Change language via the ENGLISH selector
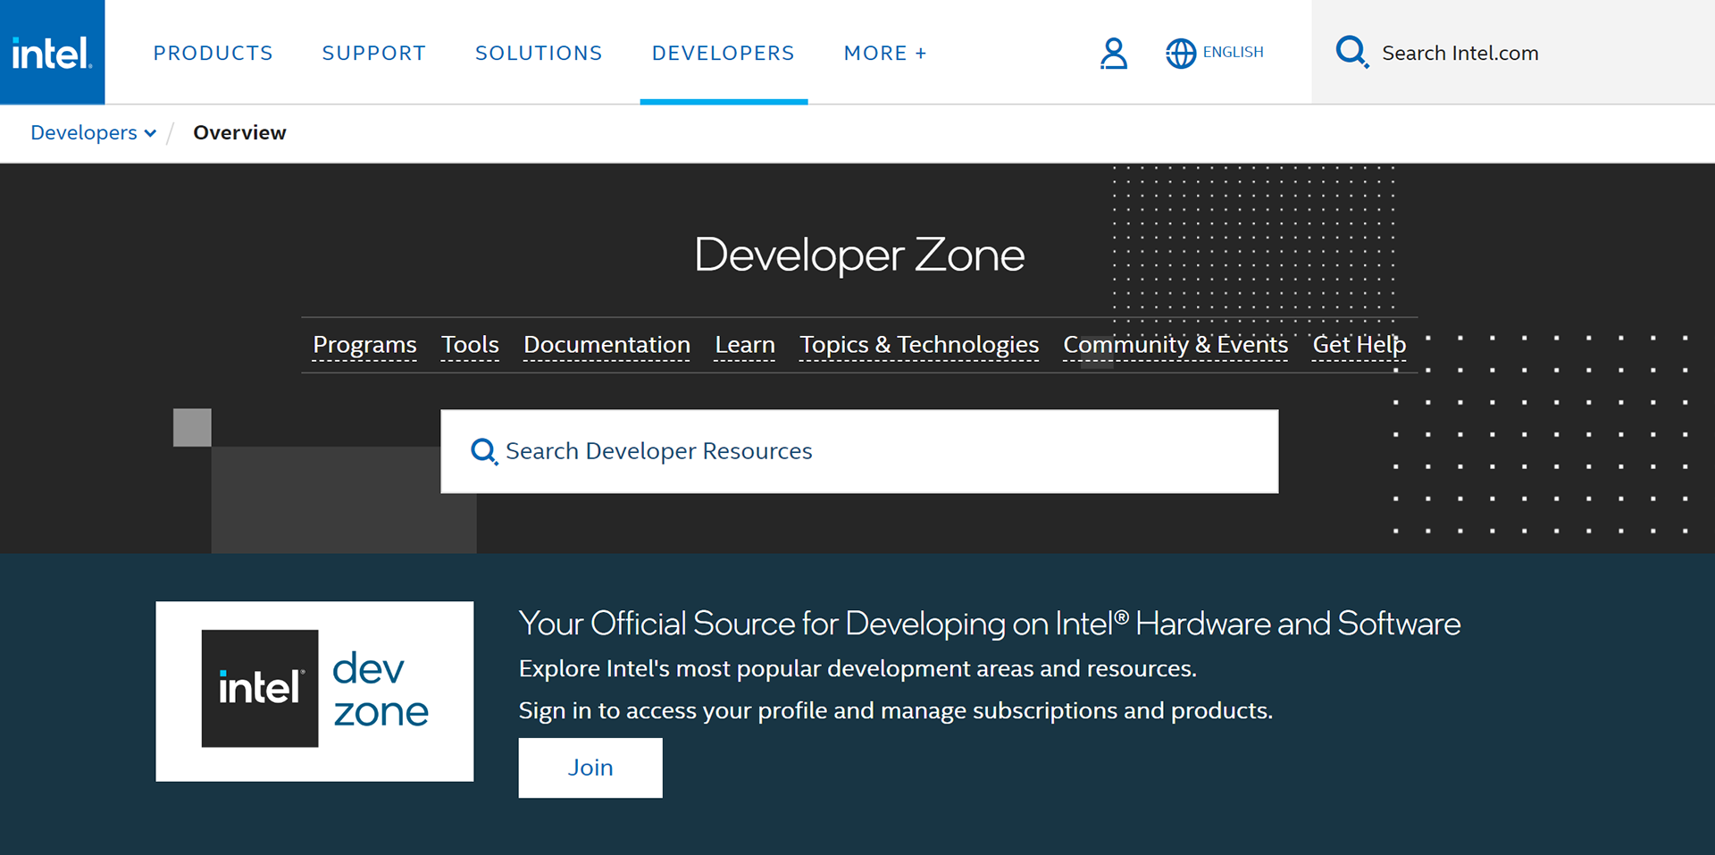1715x855 pixels. 1233,52
